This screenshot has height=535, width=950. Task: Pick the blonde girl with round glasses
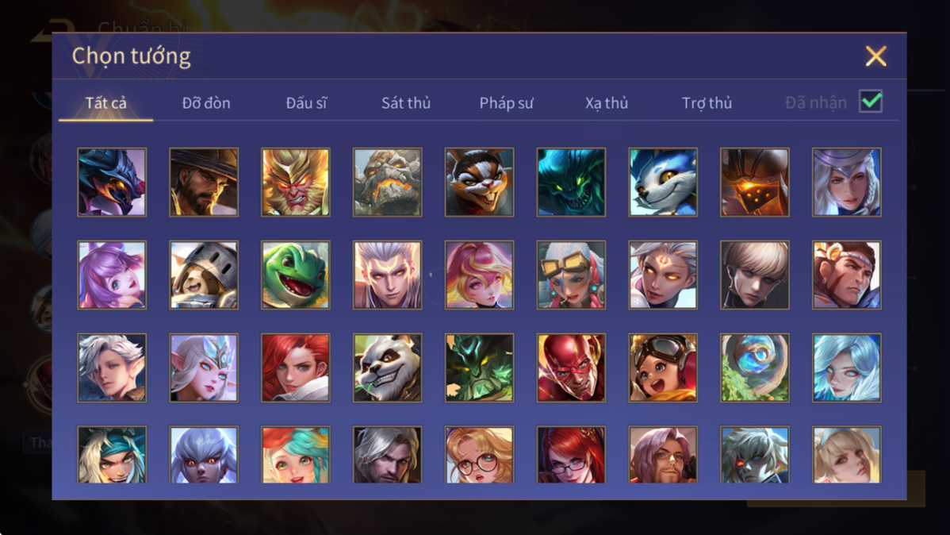click(479, 455)
